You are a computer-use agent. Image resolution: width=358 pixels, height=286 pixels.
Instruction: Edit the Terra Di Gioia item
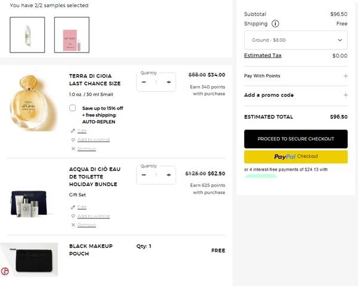tap(81, 130)
